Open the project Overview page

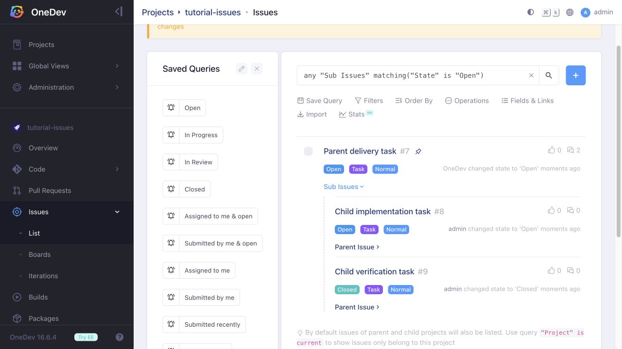(67, 148)
